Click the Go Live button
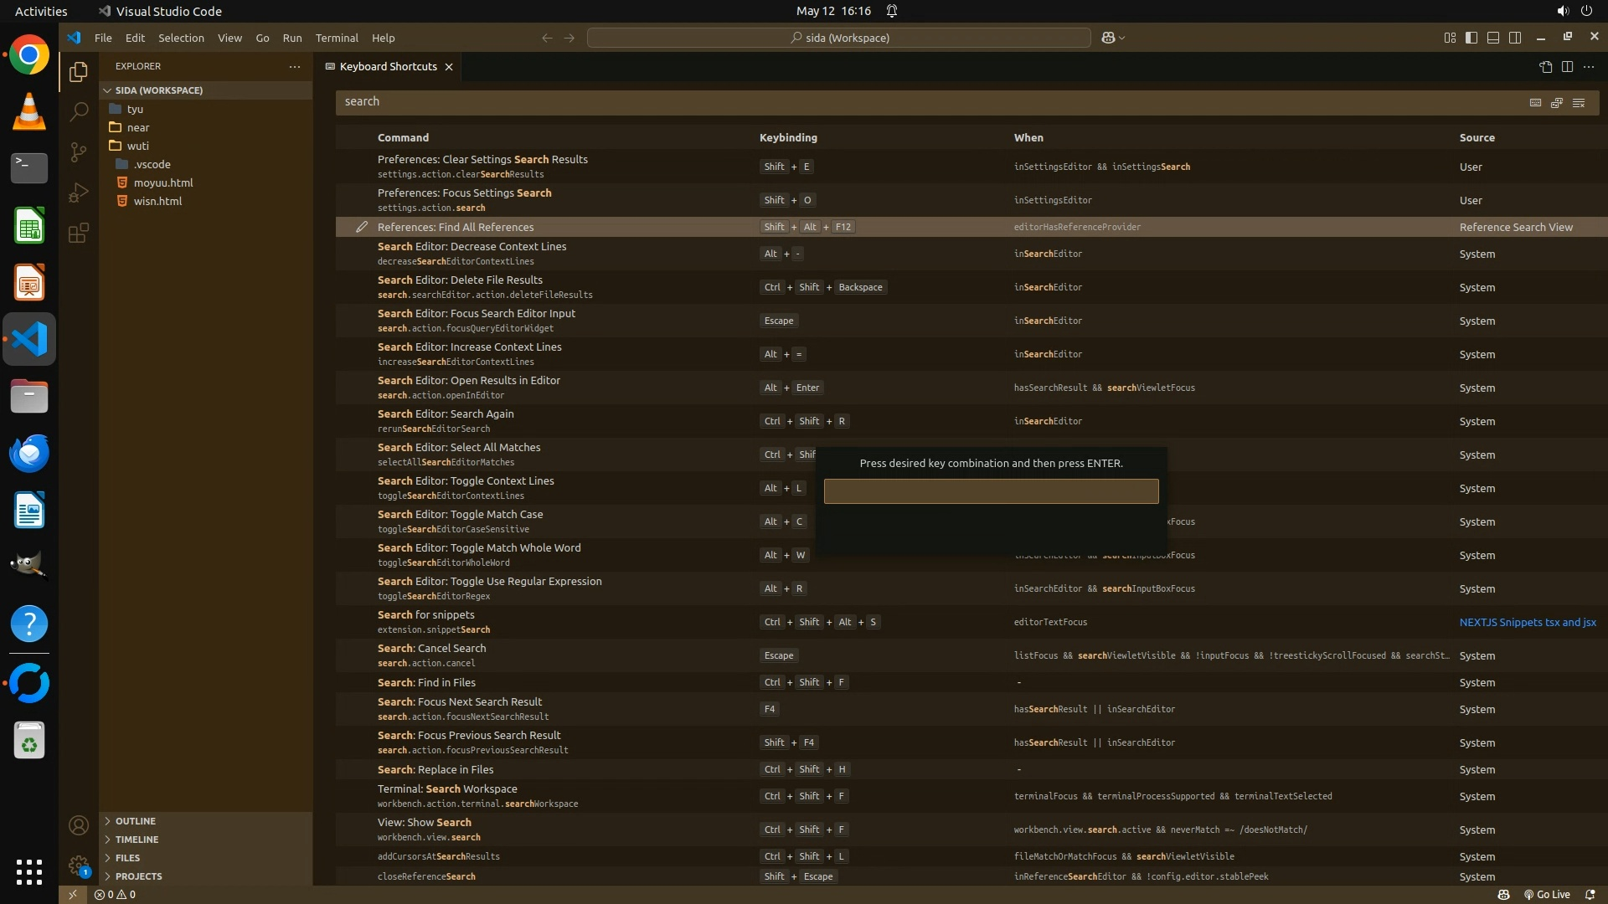Viewport: 1608px width, 904px height. tap(1547, 894)
